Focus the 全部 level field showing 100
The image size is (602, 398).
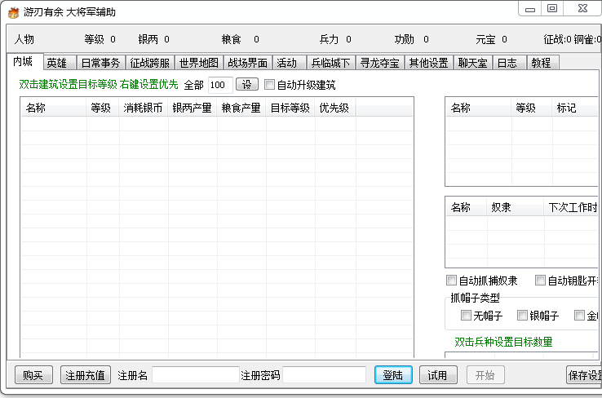220,85
